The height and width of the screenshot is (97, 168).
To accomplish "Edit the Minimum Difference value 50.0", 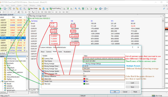I will coord(104,76).
